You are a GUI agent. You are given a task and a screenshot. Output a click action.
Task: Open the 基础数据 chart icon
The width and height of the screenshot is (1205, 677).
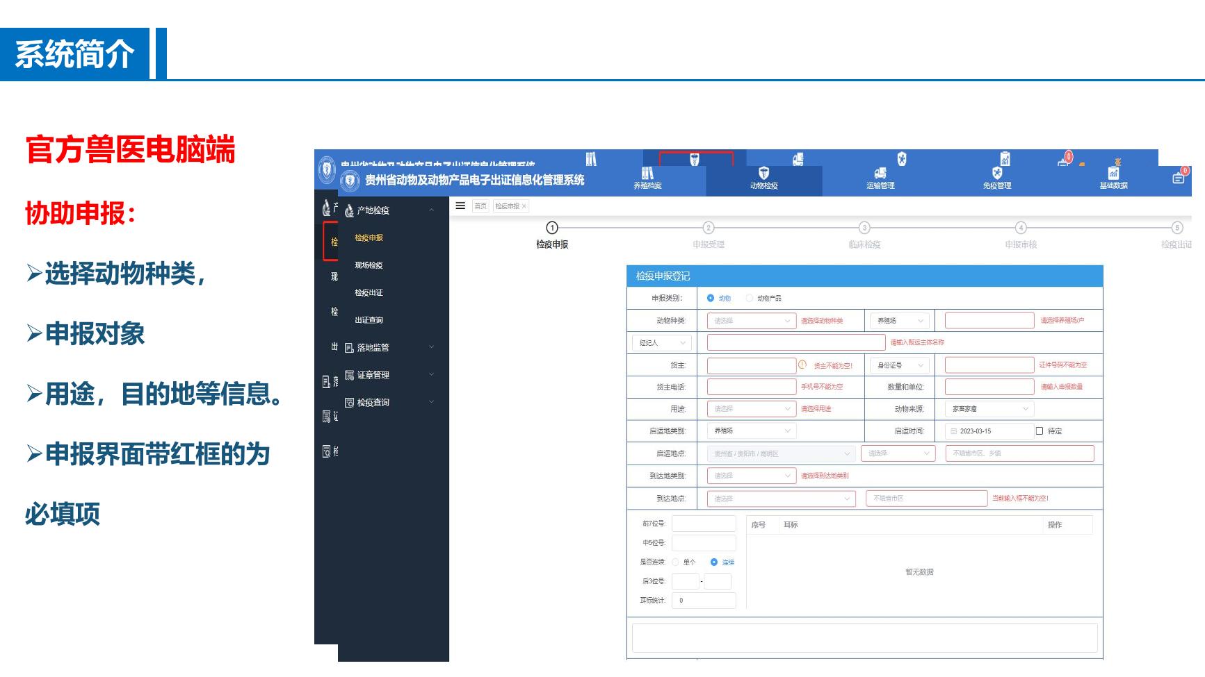pos(1113,174)
